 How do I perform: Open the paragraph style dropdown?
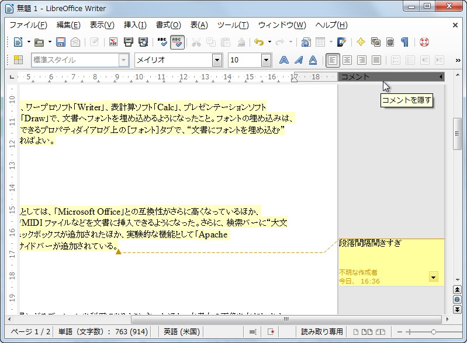(123, 60)
